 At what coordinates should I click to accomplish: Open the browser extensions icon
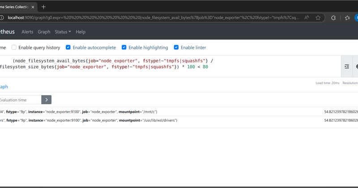pos(333,17)
